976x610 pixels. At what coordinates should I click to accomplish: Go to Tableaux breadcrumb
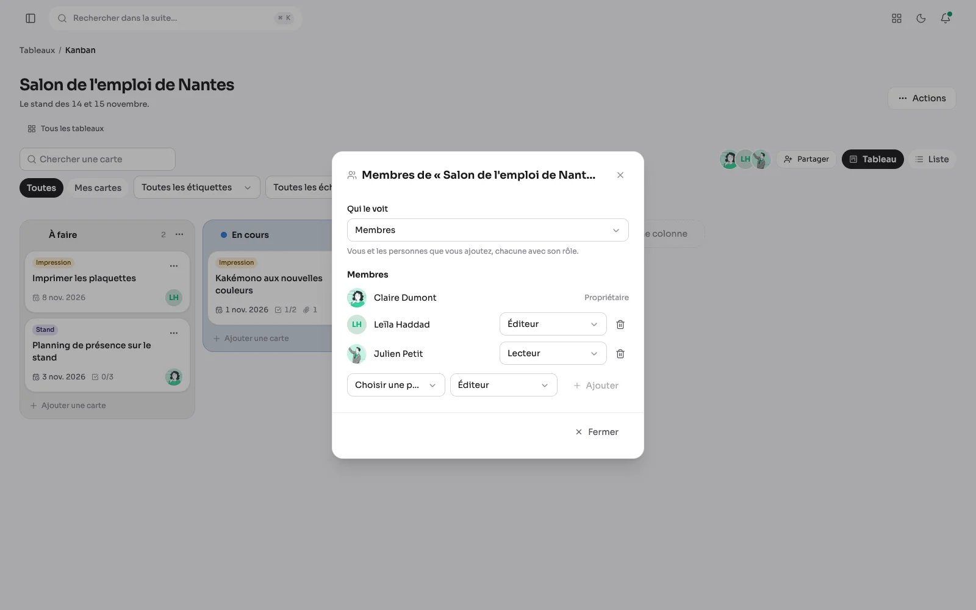point(37,50)
